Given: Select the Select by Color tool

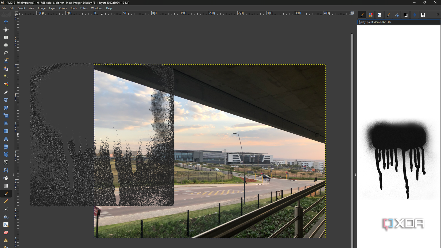Looking at the screenshot, I should [6, 84].
